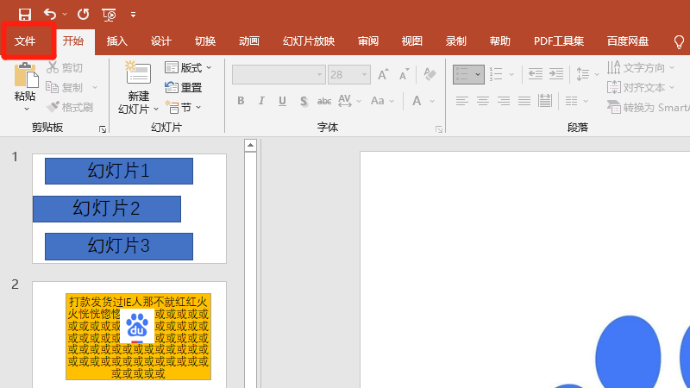
Task: Toggle Bold formatting button
Action: click(x=241, y=101)
